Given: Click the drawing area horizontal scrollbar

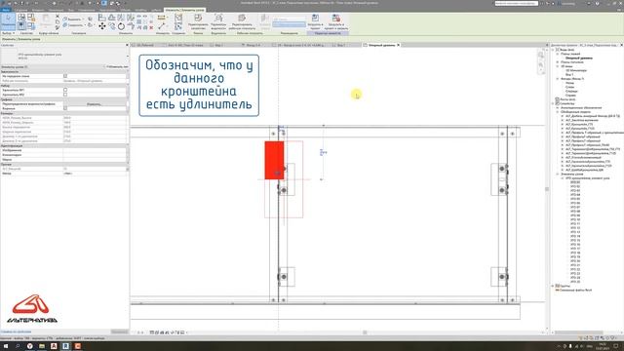Looking at the screenshot, I should [x=364, y=332].
